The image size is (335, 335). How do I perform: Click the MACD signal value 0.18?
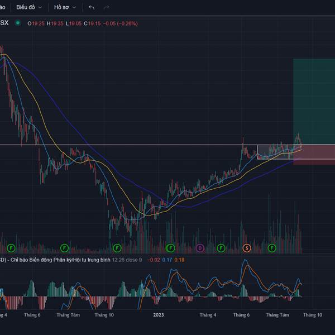click(x=179, y=260)
